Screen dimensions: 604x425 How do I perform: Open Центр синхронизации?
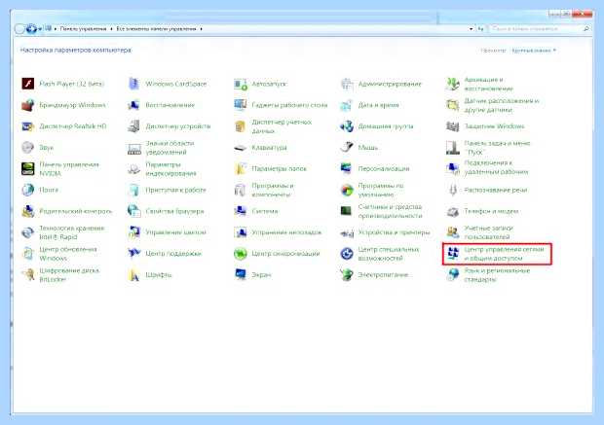click(x=277, y=254)
